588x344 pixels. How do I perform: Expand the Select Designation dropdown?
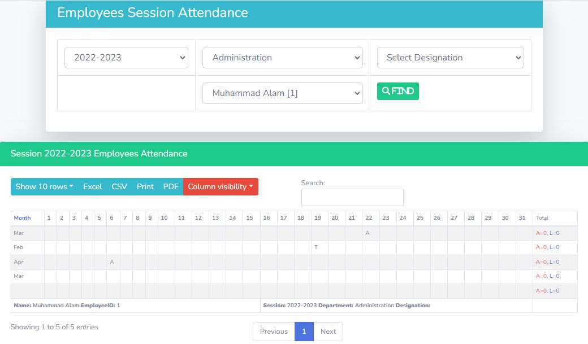(450, 58)
